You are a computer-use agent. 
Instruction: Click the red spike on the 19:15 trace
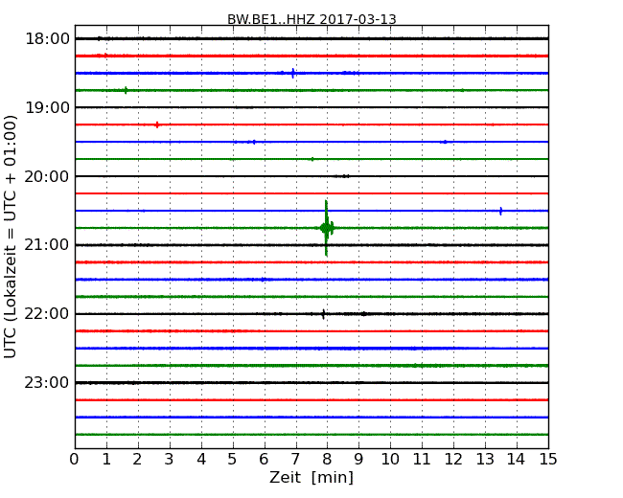pyautogui.click(x=157, y=124)
